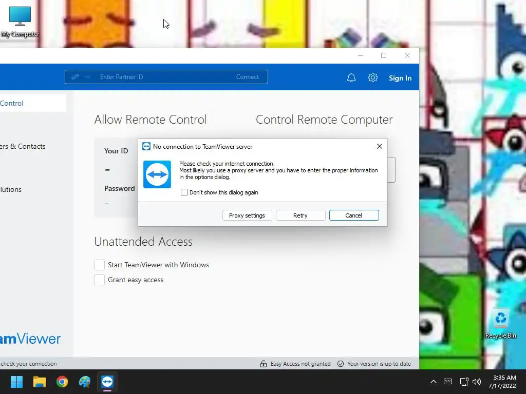Click the Easy Access lock icon
The width and height of the screenshot is (526, 394).
[264, 364]
